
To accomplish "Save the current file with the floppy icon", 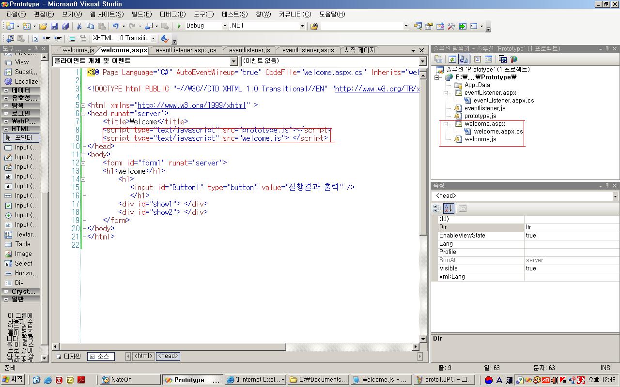I will click(54, 26).
